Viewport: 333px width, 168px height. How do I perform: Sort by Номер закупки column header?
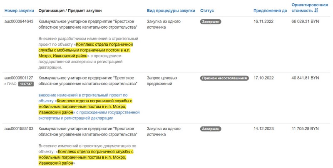(19, 10)
